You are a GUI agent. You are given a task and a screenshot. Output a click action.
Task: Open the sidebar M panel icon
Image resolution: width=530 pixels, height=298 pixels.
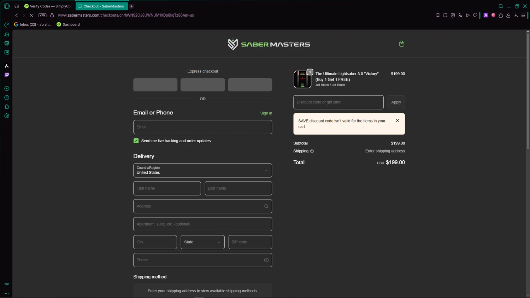pyautogui.click(x=7, y=52)
